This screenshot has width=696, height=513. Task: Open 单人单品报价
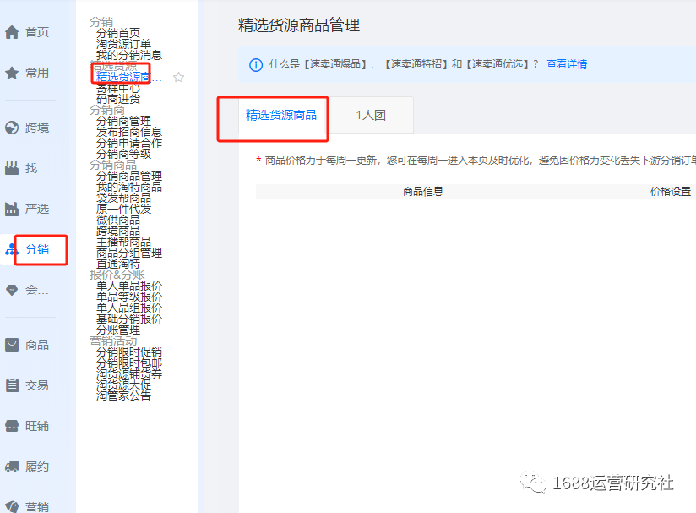pyautogui.click(x=129, y=286)
